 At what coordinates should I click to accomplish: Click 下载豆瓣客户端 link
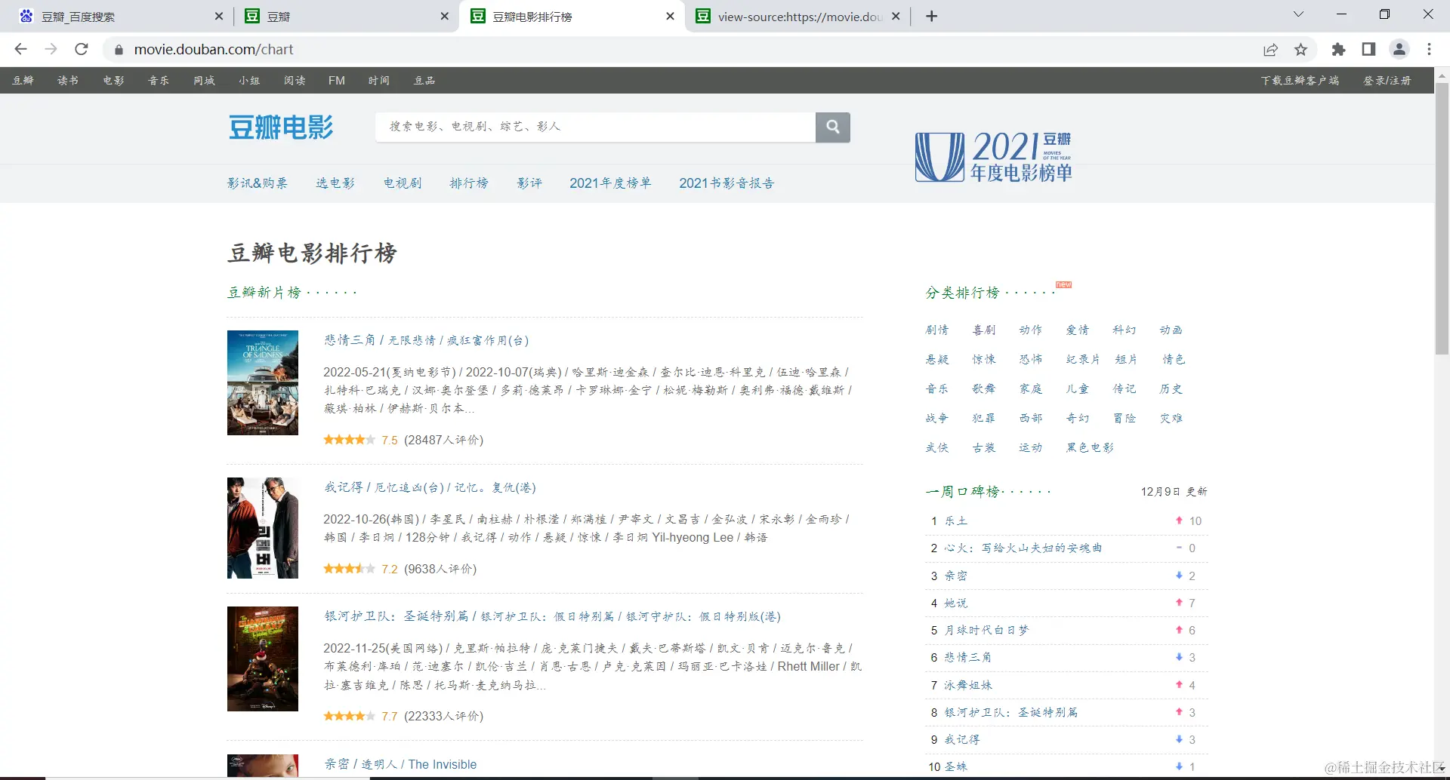pos(1300,81)
